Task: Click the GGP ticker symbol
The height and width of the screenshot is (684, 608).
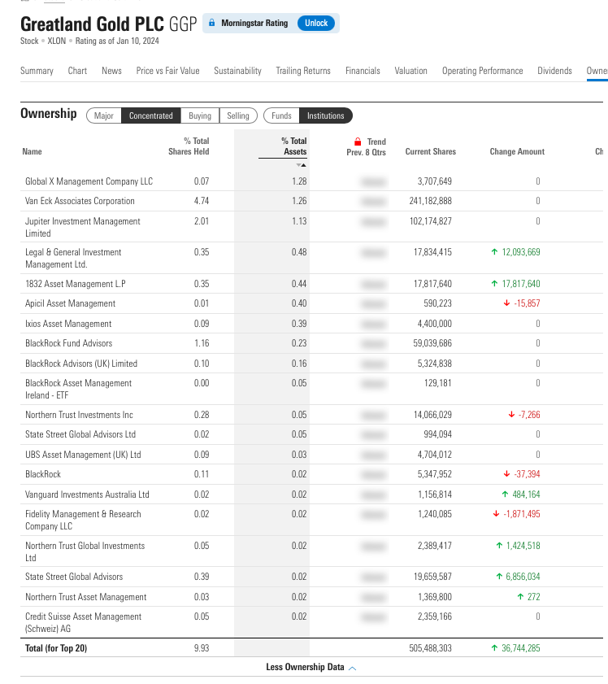Action: click(183, 24)
